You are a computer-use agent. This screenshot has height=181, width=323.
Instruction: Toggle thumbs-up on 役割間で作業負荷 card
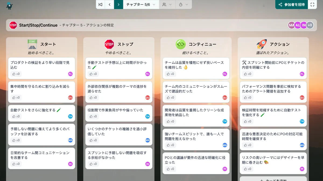pos(93,116)
